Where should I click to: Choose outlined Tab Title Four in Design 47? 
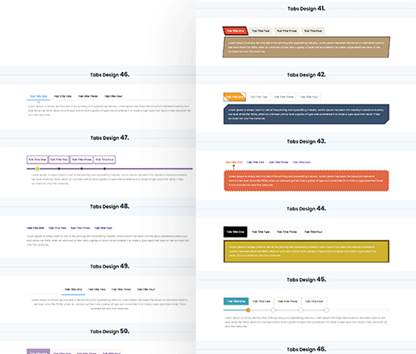104,159
